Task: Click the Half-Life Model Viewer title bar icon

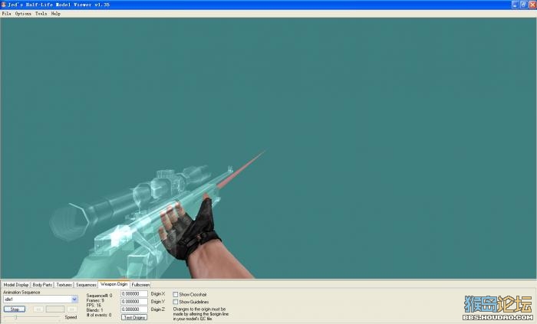Action: pyautogui.click(x=4, y=5)
